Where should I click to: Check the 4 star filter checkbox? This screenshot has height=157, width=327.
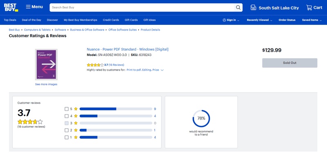(x=67, y=116)
